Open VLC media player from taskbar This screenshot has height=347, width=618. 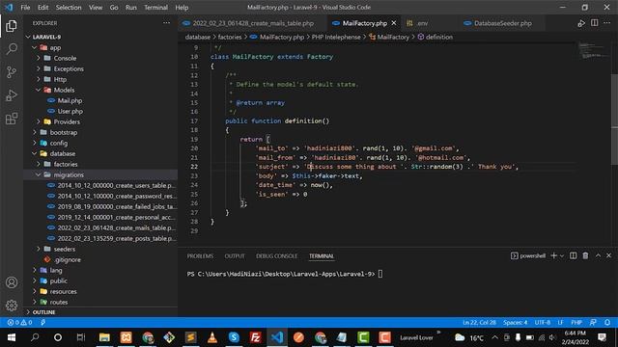(x=212, y=337)
